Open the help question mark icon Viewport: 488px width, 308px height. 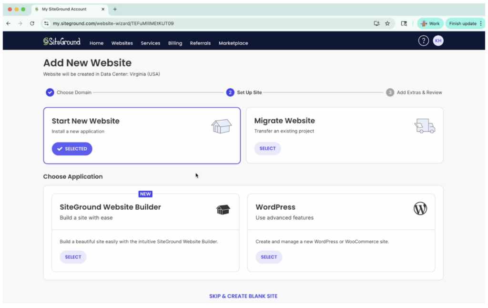pyautogui.click(x=423, y=41)
